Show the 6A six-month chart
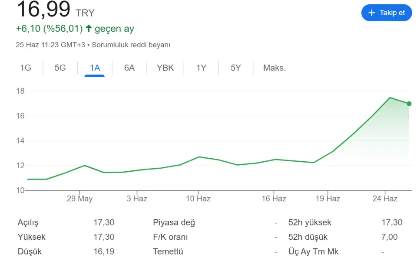 tap(129, 68)
